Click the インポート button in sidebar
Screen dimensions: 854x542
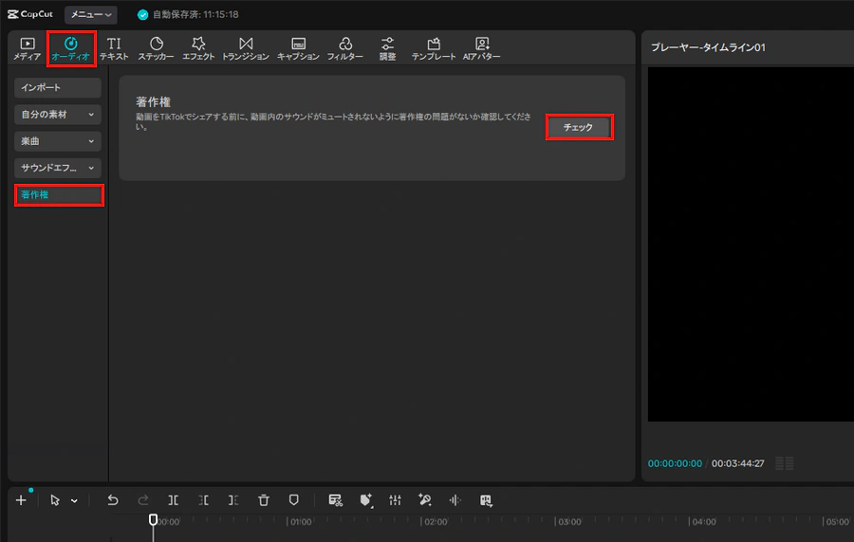(x=58, y=87)
